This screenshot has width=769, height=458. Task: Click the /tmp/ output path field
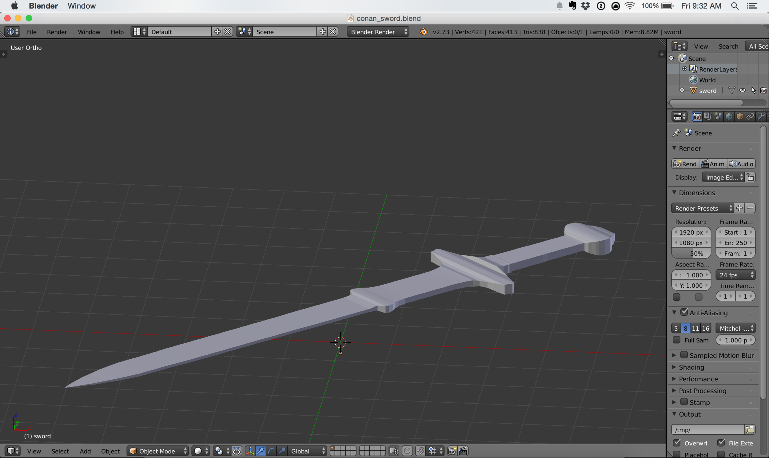707,430
